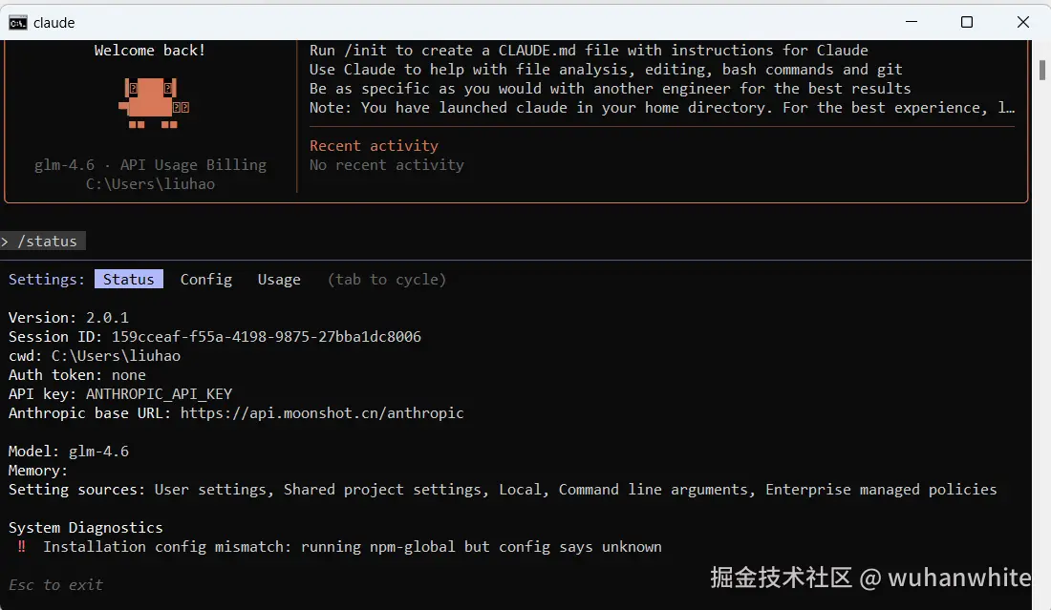Switch to the Config tab

click(205, 279)
